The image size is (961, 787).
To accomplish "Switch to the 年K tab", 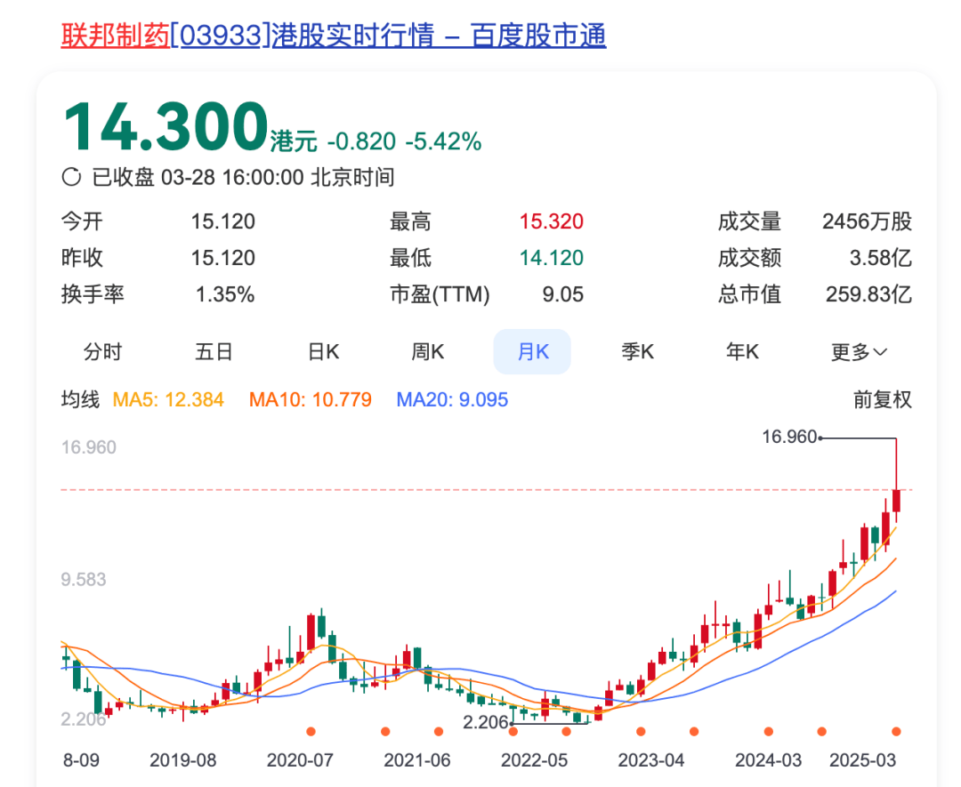I will click(742, 351).
